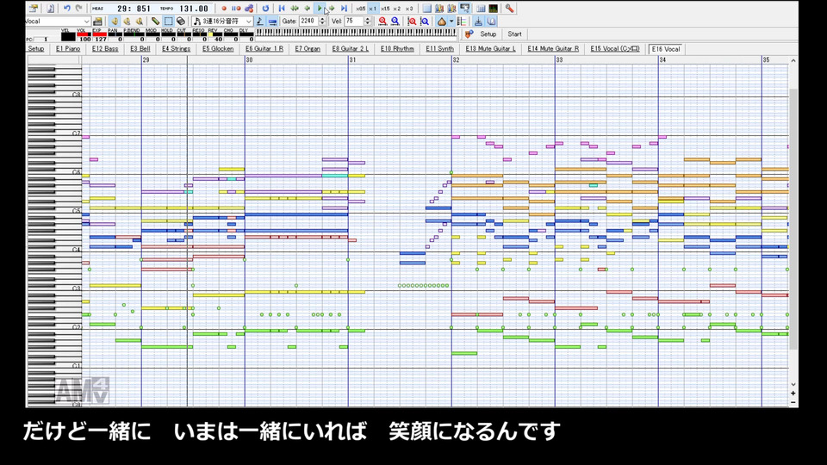
Task: Open the blank window view icon
Action: [427, 9]
